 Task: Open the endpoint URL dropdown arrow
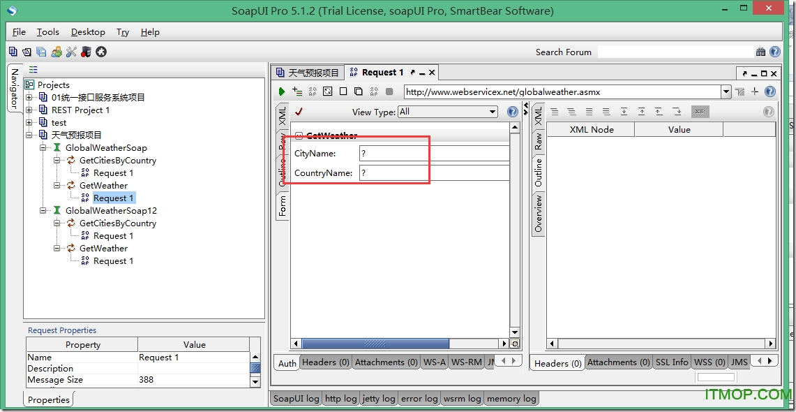[x=726, y=92]
